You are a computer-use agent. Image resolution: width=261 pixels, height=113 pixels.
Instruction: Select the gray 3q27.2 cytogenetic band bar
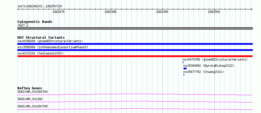(x=135, y=28)
